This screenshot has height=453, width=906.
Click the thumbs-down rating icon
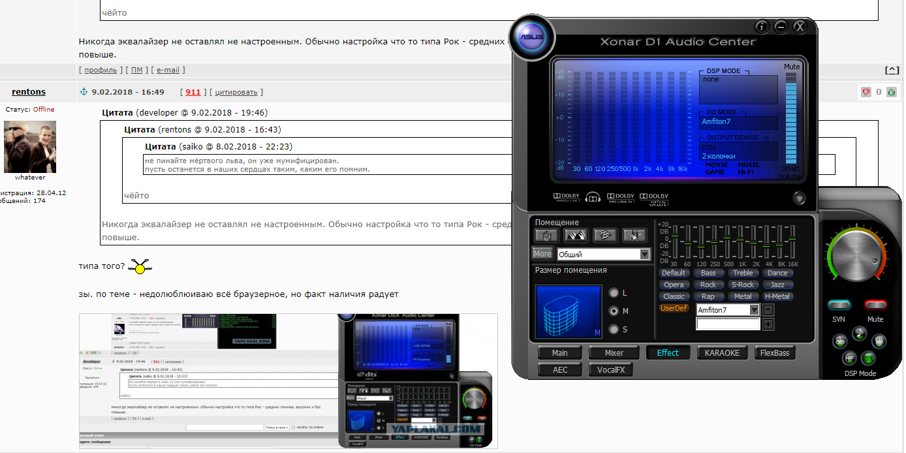click(x=866, y=92)
